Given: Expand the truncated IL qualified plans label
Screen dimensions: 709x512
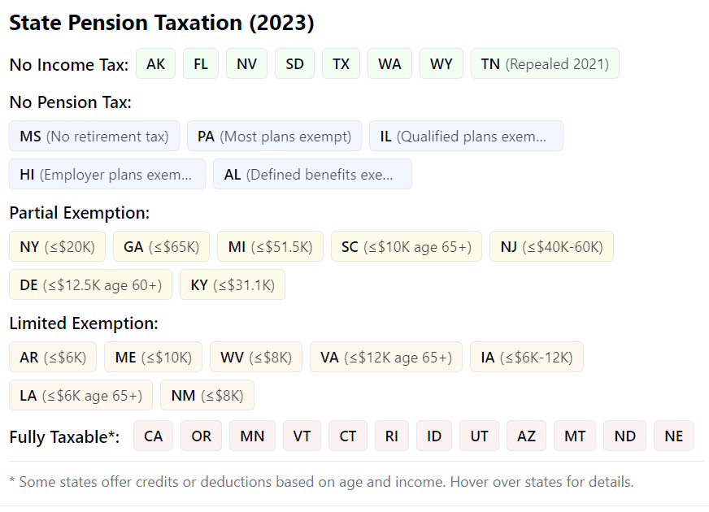Looking at the screenshot, I should click(466, 136).
